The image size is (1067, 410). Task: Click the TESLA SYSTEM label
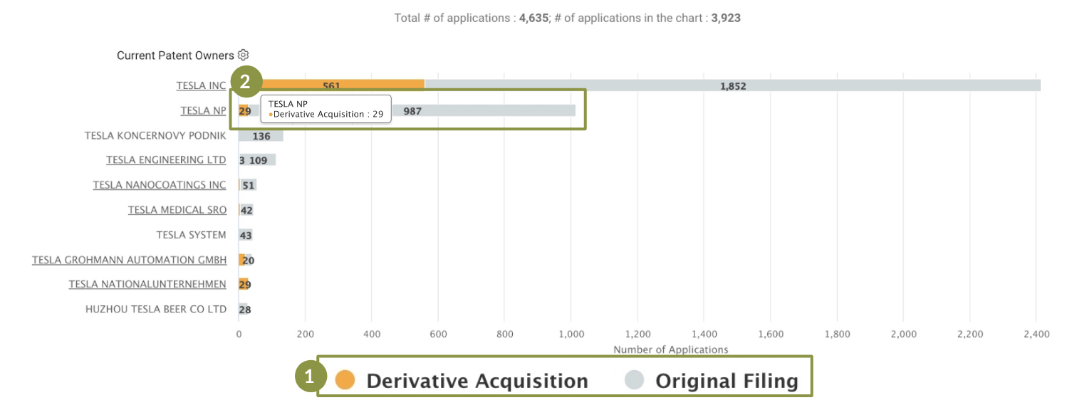coord(192,235)
